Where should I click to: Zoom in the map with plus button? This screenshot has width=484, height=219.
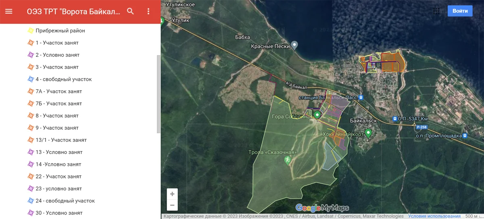172,194
